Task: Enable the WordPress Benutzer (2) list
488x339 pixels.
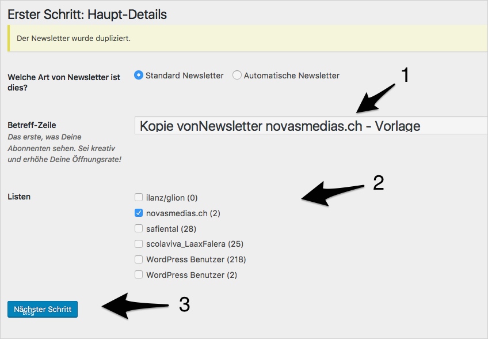Action: pyautogui.click(x=138, y=275)
